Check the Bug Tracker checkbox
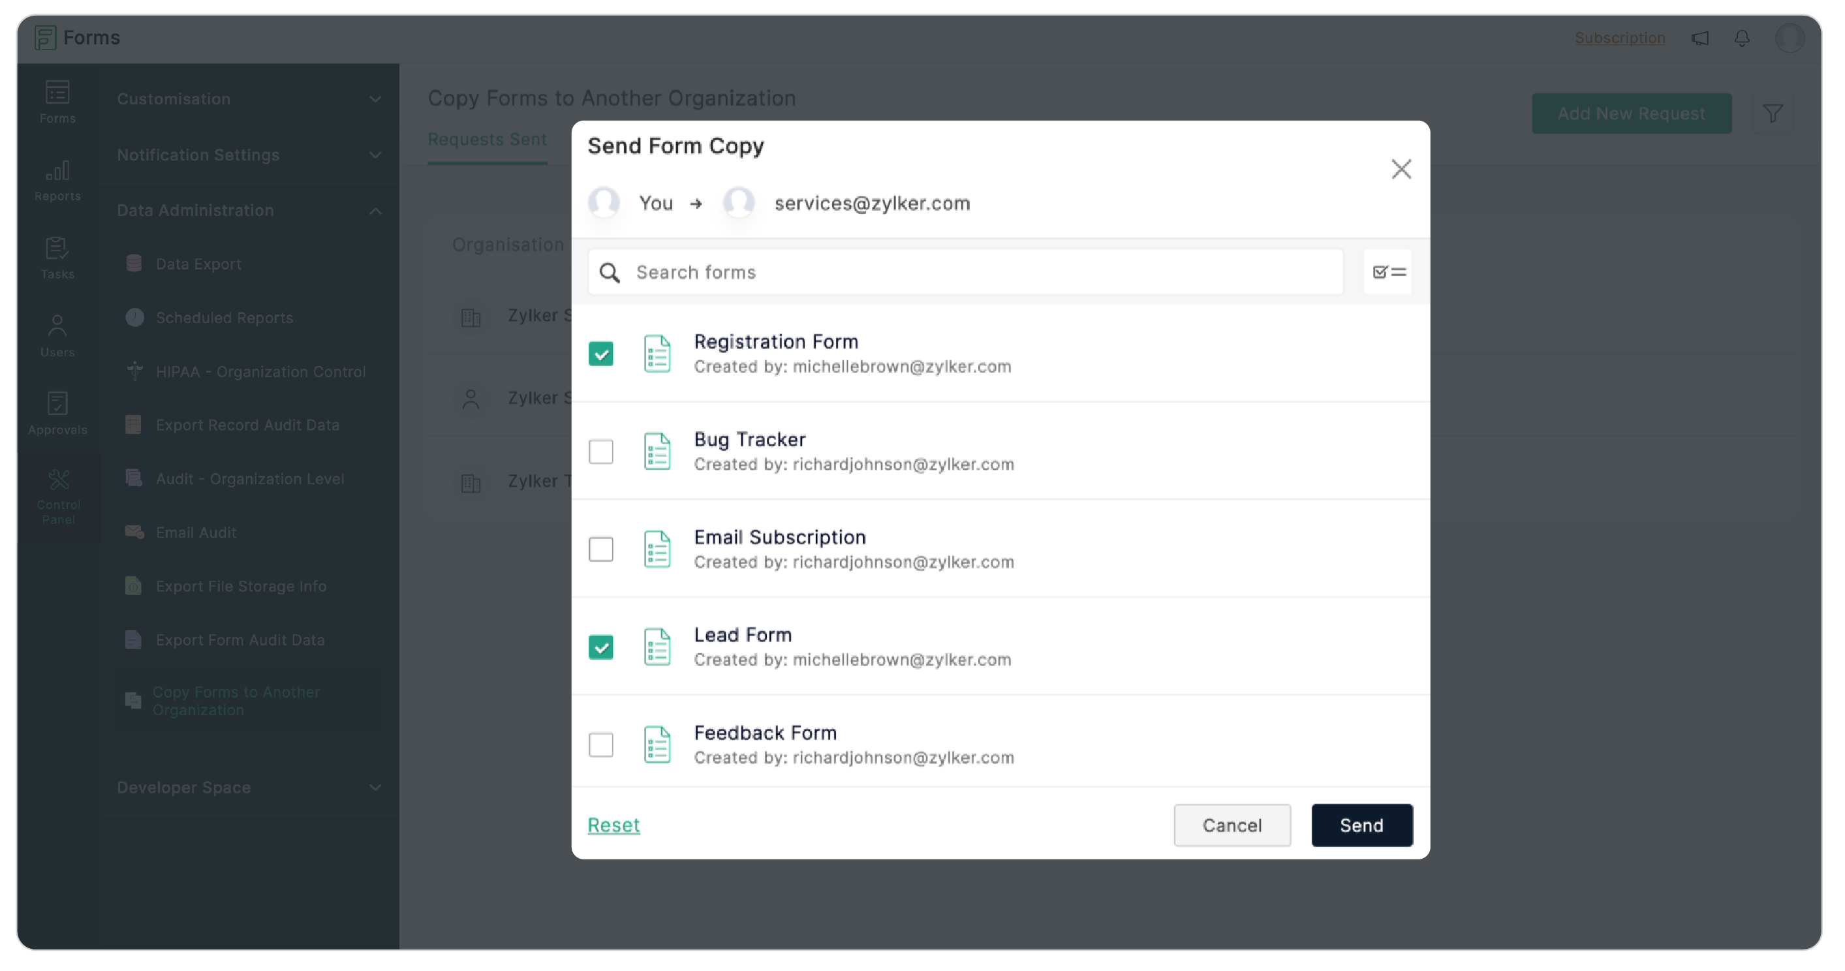The height and width of the screenshot is (971, 1845). (600, 452)
